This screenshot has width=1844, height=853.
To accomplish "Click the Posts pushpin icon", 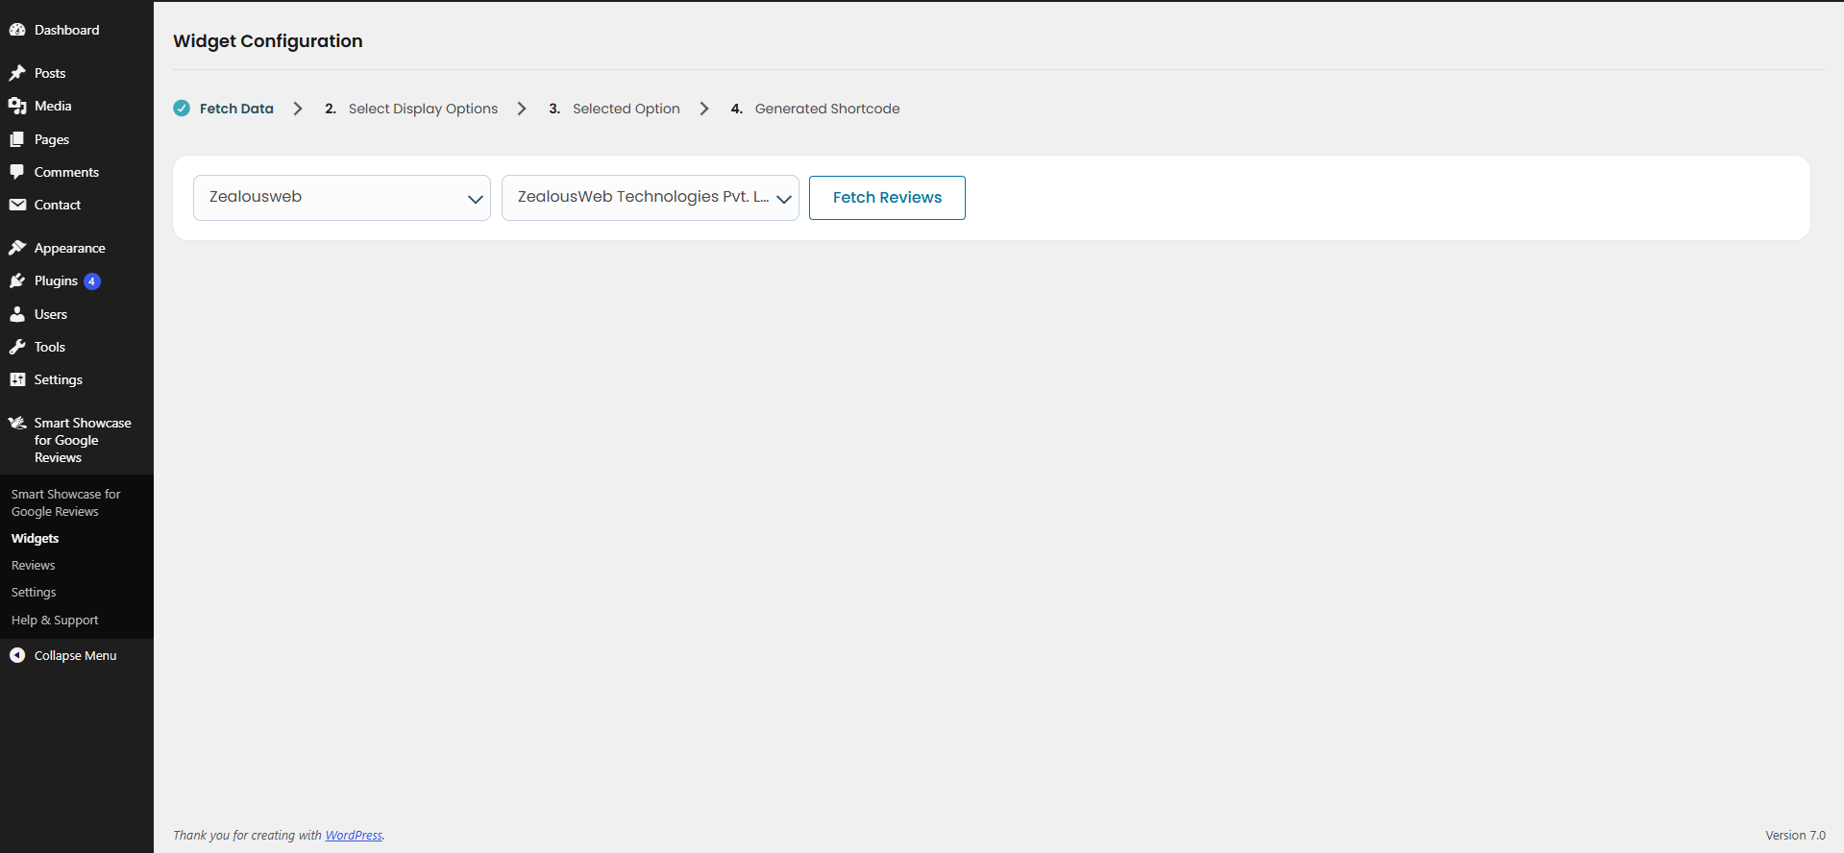I will click(17, 73).
